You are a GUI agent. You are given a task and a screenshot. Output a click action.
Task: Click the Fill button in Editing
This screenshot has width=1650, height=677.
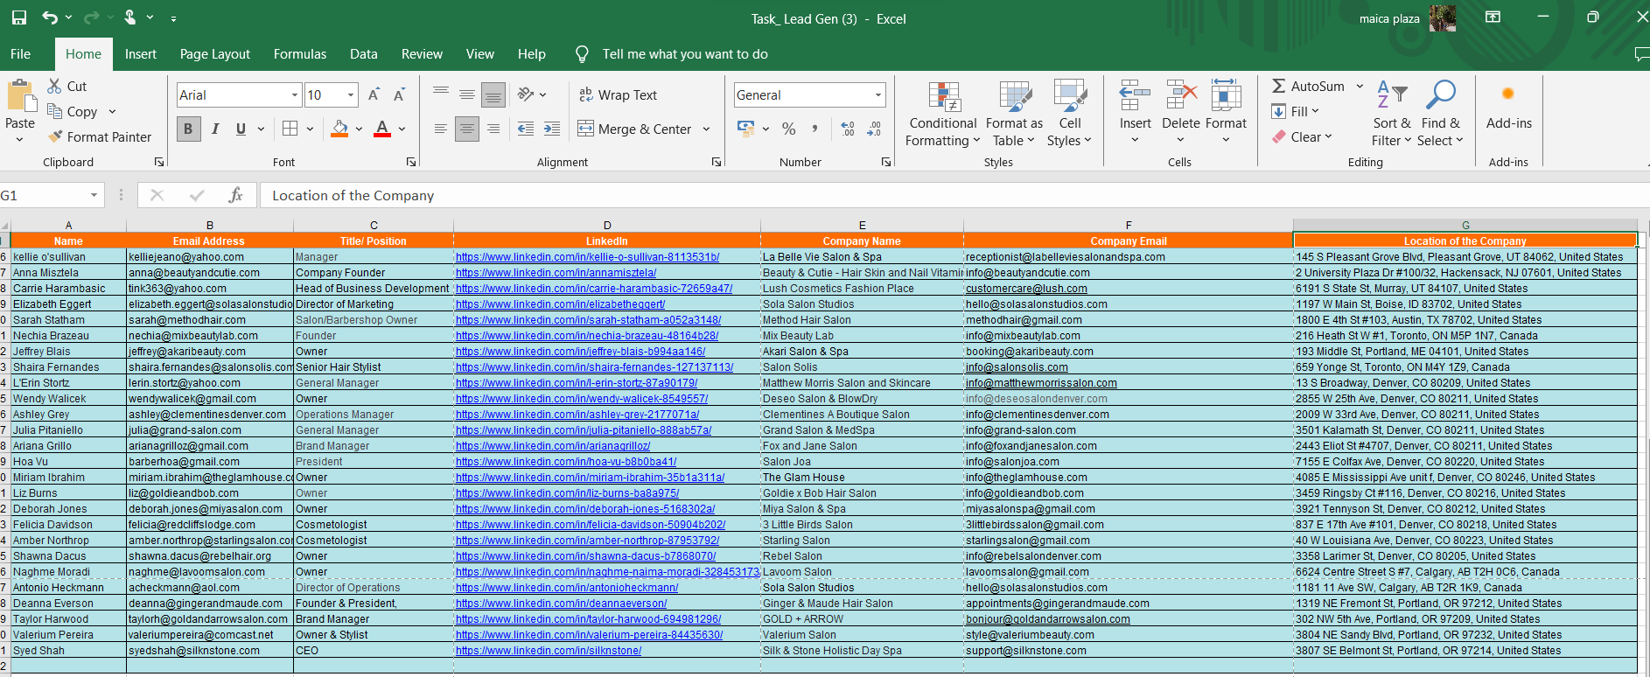point(1296,111)
